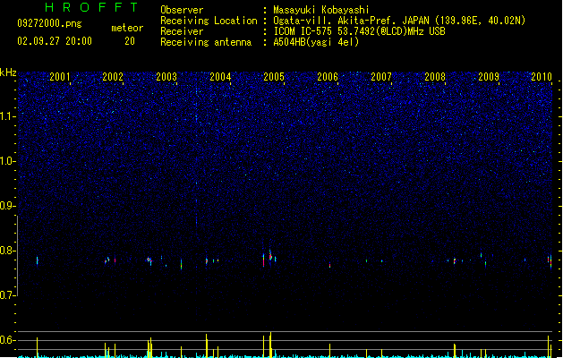Image resolution: width=563 pixels, height=358 pixels.
Task: Click antenna text A504HB(yagi 4el)
Action: [x=316, y=42]
